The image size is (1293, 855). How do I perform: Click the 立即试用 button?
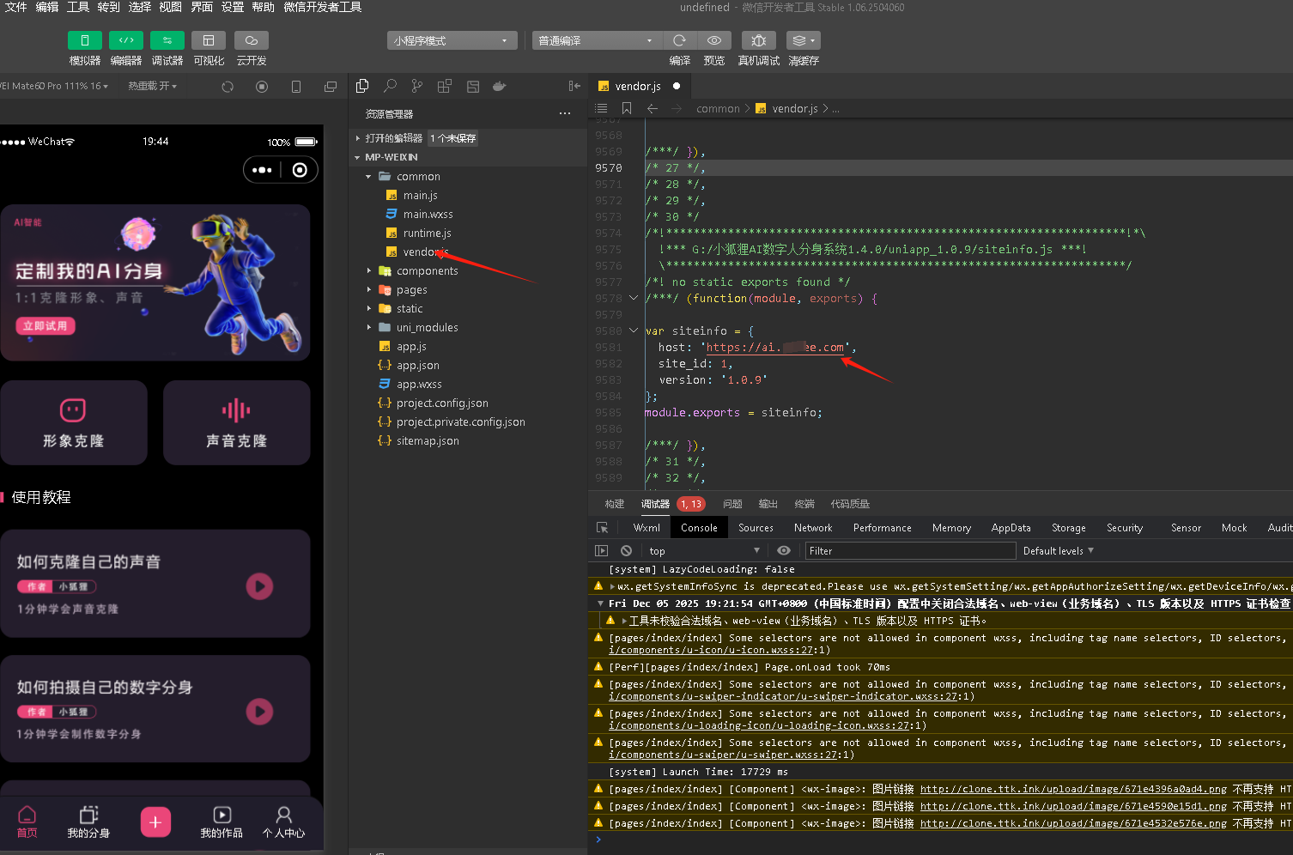(46, 326)
